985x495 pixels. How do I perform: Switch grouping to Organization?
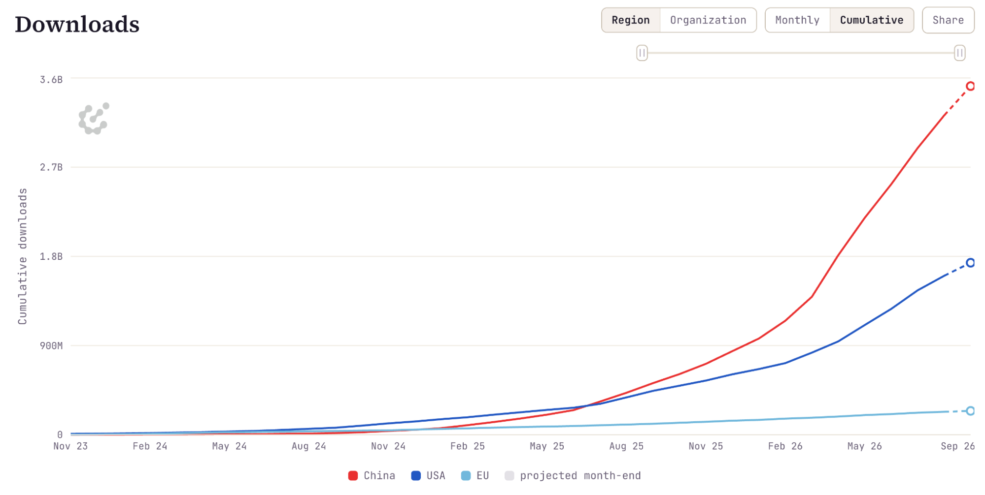[x=708, y=20]
